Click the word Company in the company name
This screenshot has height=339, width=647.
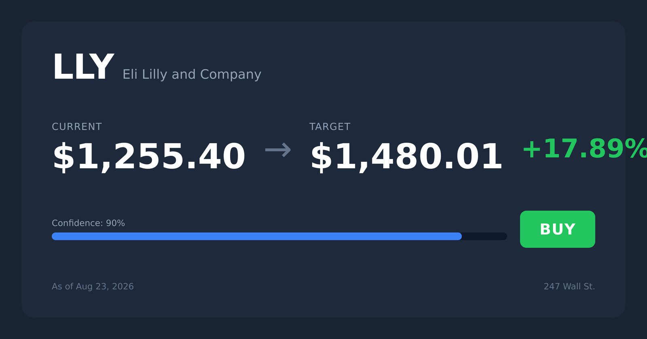pyautogui.click(x=230, y=74)
